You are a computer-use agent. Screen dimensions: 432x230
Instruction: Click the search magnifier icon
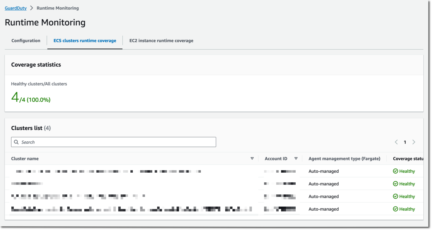click(16, 142)
